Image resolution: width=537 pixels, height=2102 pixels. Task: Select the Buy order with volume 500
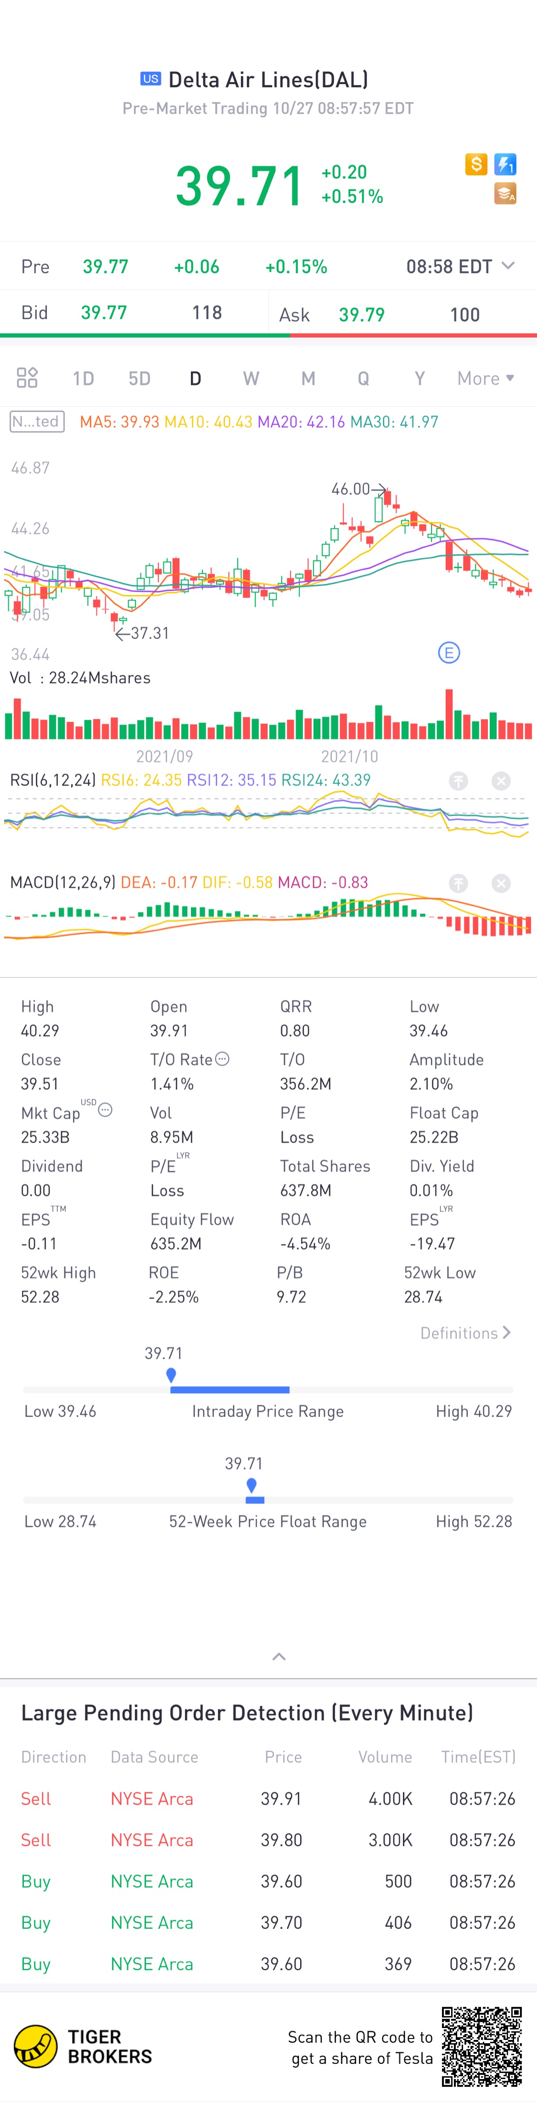(x=268, y=1881)
